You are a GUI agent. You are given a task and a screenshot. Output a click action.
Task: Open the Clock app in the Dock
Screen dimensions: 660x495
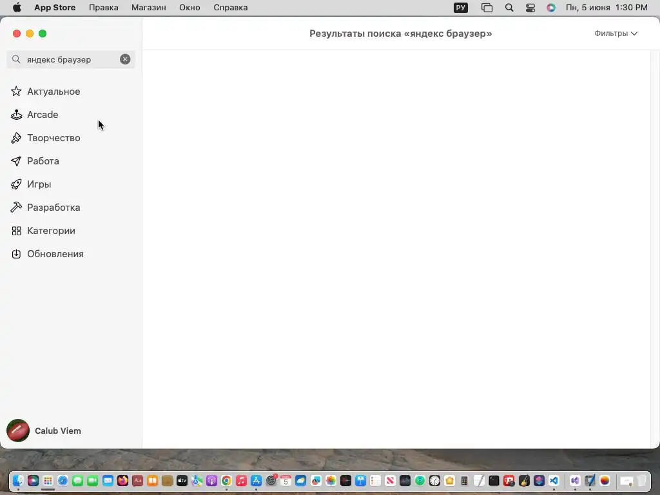[435, 481]
